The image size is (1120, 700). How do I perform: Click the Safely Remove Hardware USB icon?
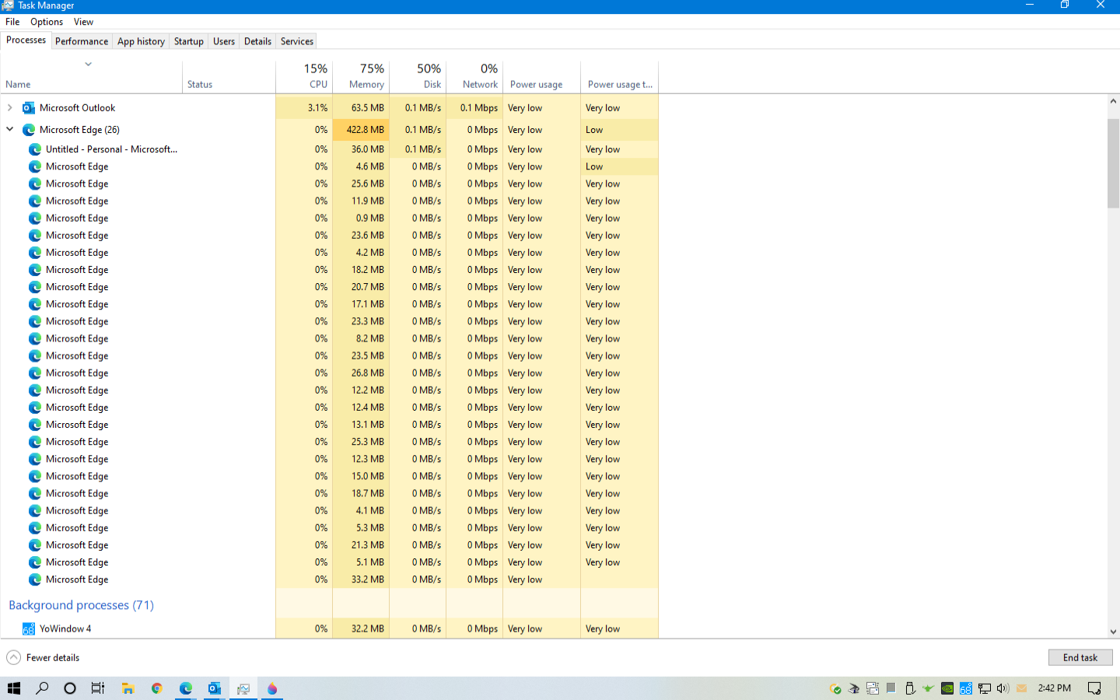pyautogui.click(x=910, y=688)
